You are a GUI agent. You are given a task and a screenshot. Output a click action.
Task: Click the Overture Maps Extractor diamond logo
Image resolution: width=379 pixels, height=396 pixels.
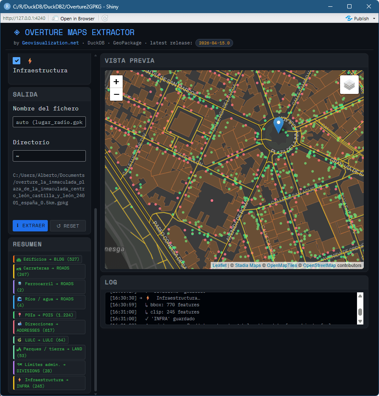(x=17, y=33)
